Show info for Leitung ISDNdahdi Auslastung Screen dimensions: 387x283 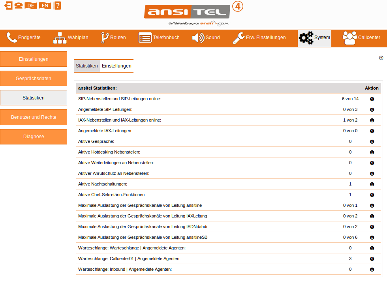click(372, 227)
